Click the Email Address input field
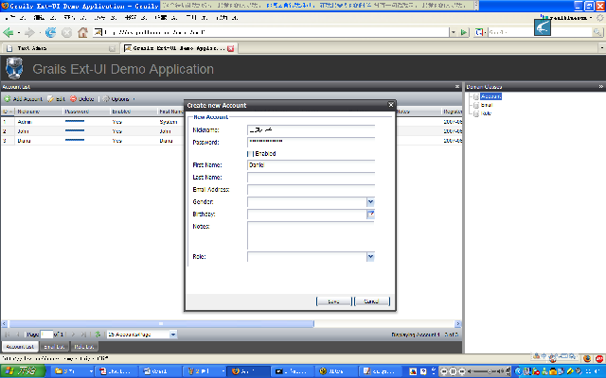The height and width of the screenshot is (378, 606). 312,189
